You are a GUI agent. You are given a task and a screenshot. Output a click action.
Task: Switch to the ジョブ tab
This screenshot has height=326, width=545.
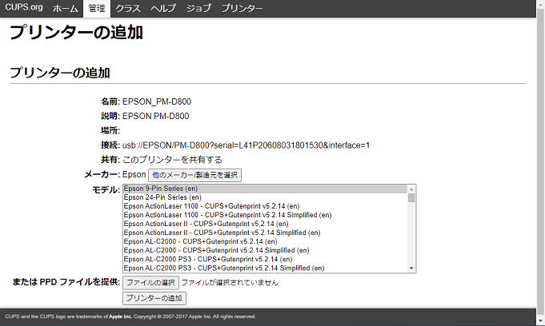tap(198, 8)
